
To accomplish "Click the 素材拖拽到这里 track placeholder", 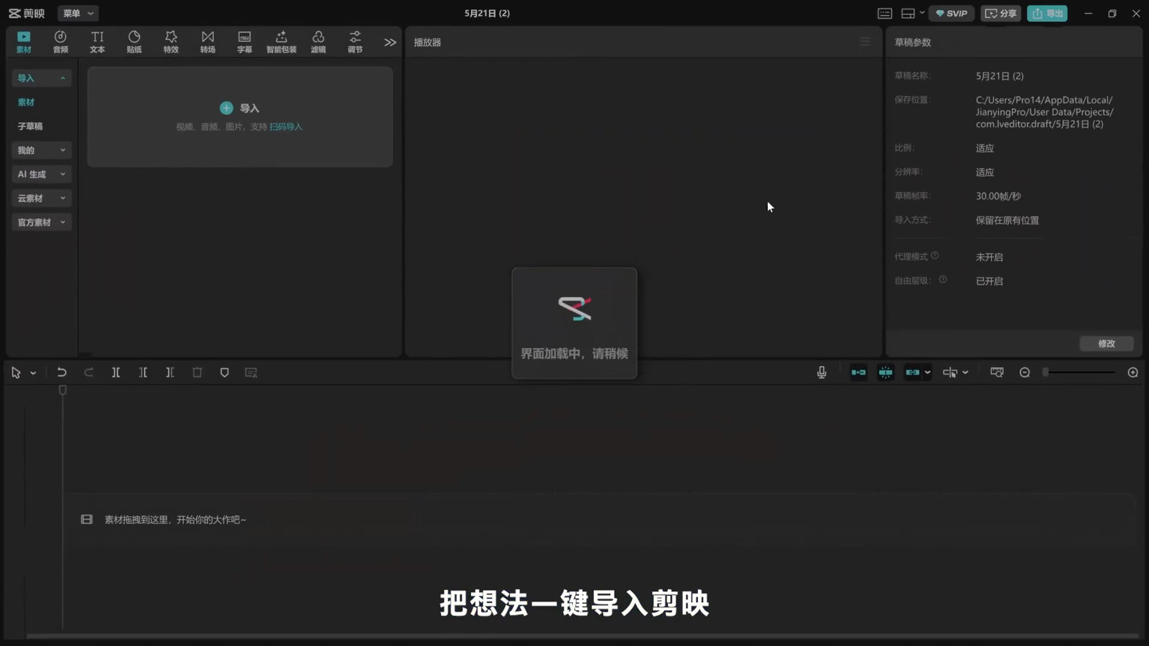I will click(175, 520).
